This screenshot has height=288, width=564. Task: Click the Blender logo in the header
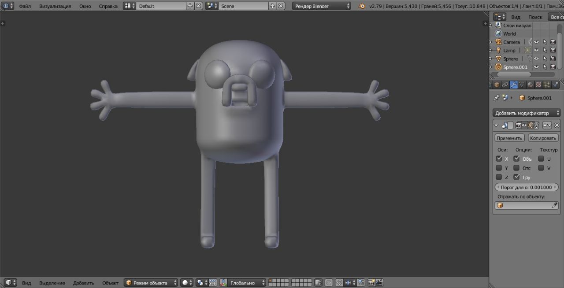click(x=362, y=6)
